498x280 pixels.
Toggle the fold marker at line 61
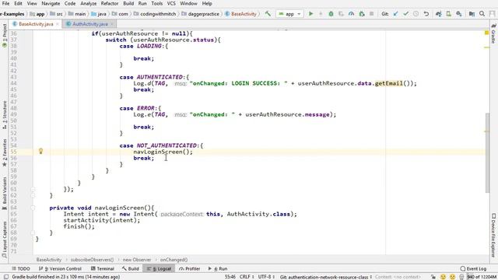pyautogui.click(x=33, y=189)
